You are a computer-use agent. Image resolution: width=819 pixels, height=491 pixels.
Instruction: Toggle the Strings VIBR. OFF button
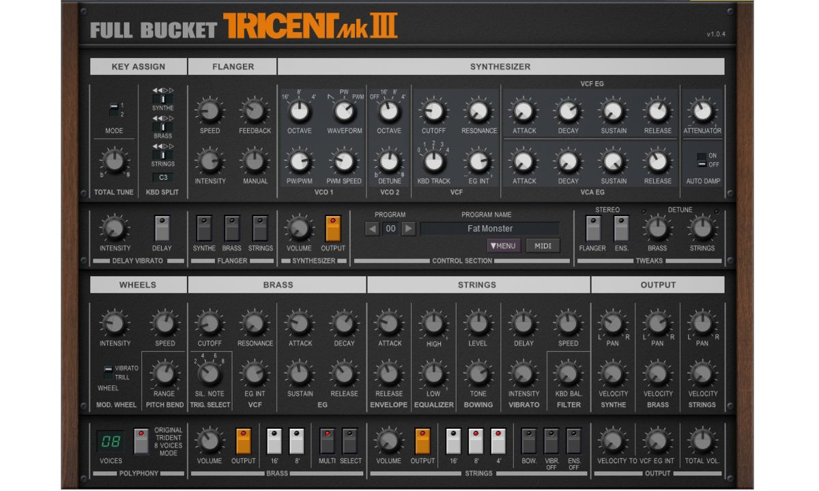tap(551, 441)
